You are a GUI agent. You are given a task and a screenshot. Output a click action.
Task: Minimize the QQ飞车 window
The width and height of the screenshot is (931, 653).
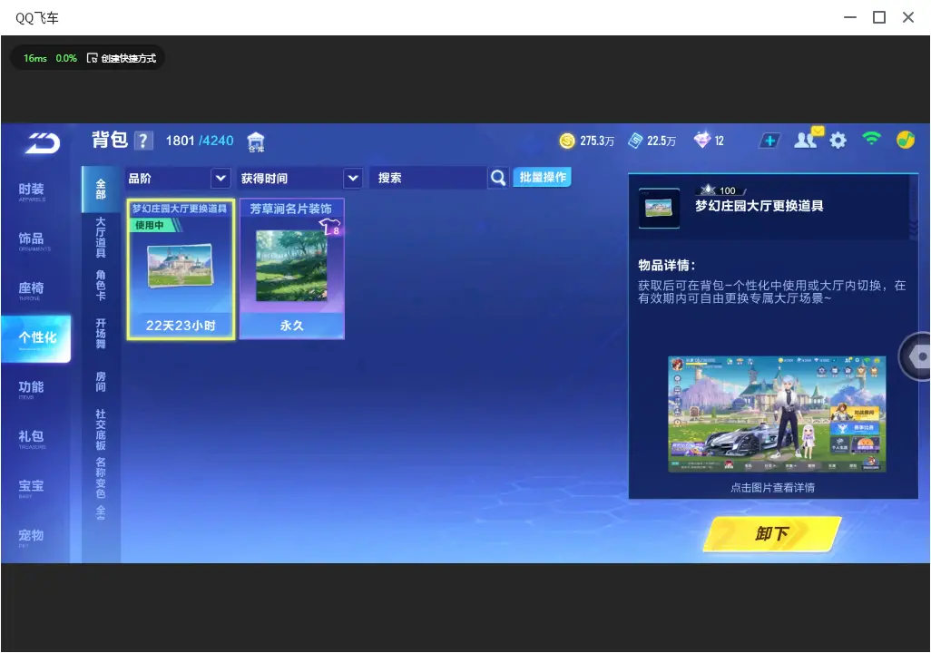pyautogui.click(x=849, y=17)
